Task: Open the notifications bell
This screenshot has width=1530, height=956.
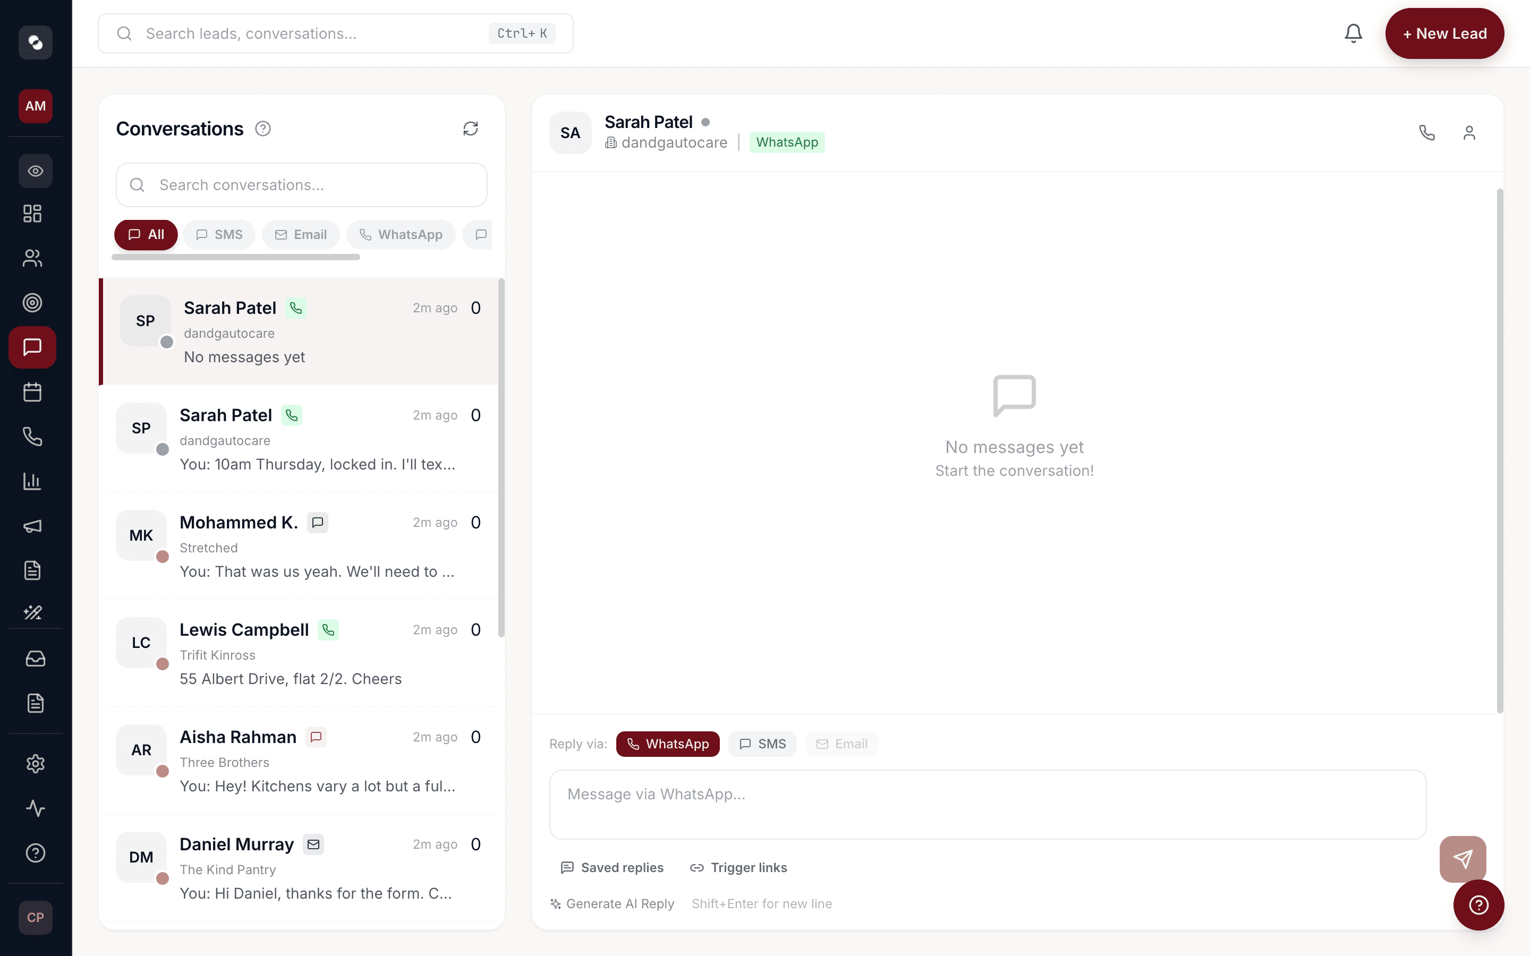Action: pos(1353,33)
